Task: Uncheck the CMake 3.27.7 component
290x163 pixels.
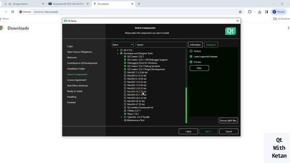Action: 125,110
